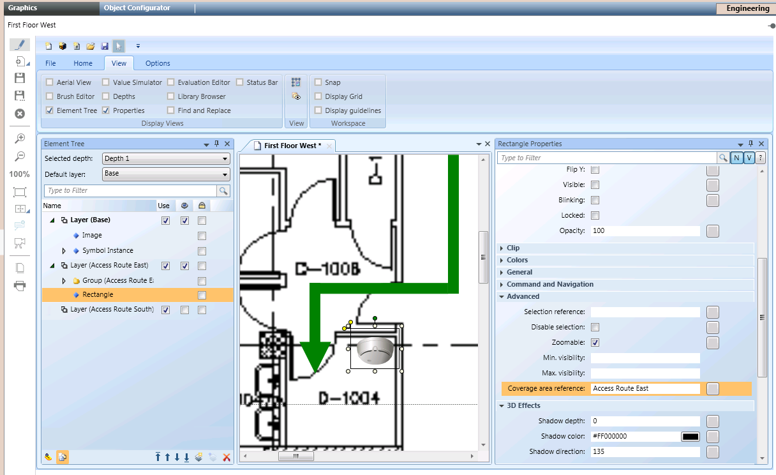The height and width of the screenshot is (475, 776).
Task: Open a graphic with the folder toolbar icon
Action: tap(90, 45)
